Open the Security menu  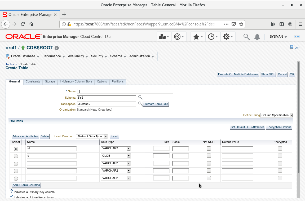(99, 56)
